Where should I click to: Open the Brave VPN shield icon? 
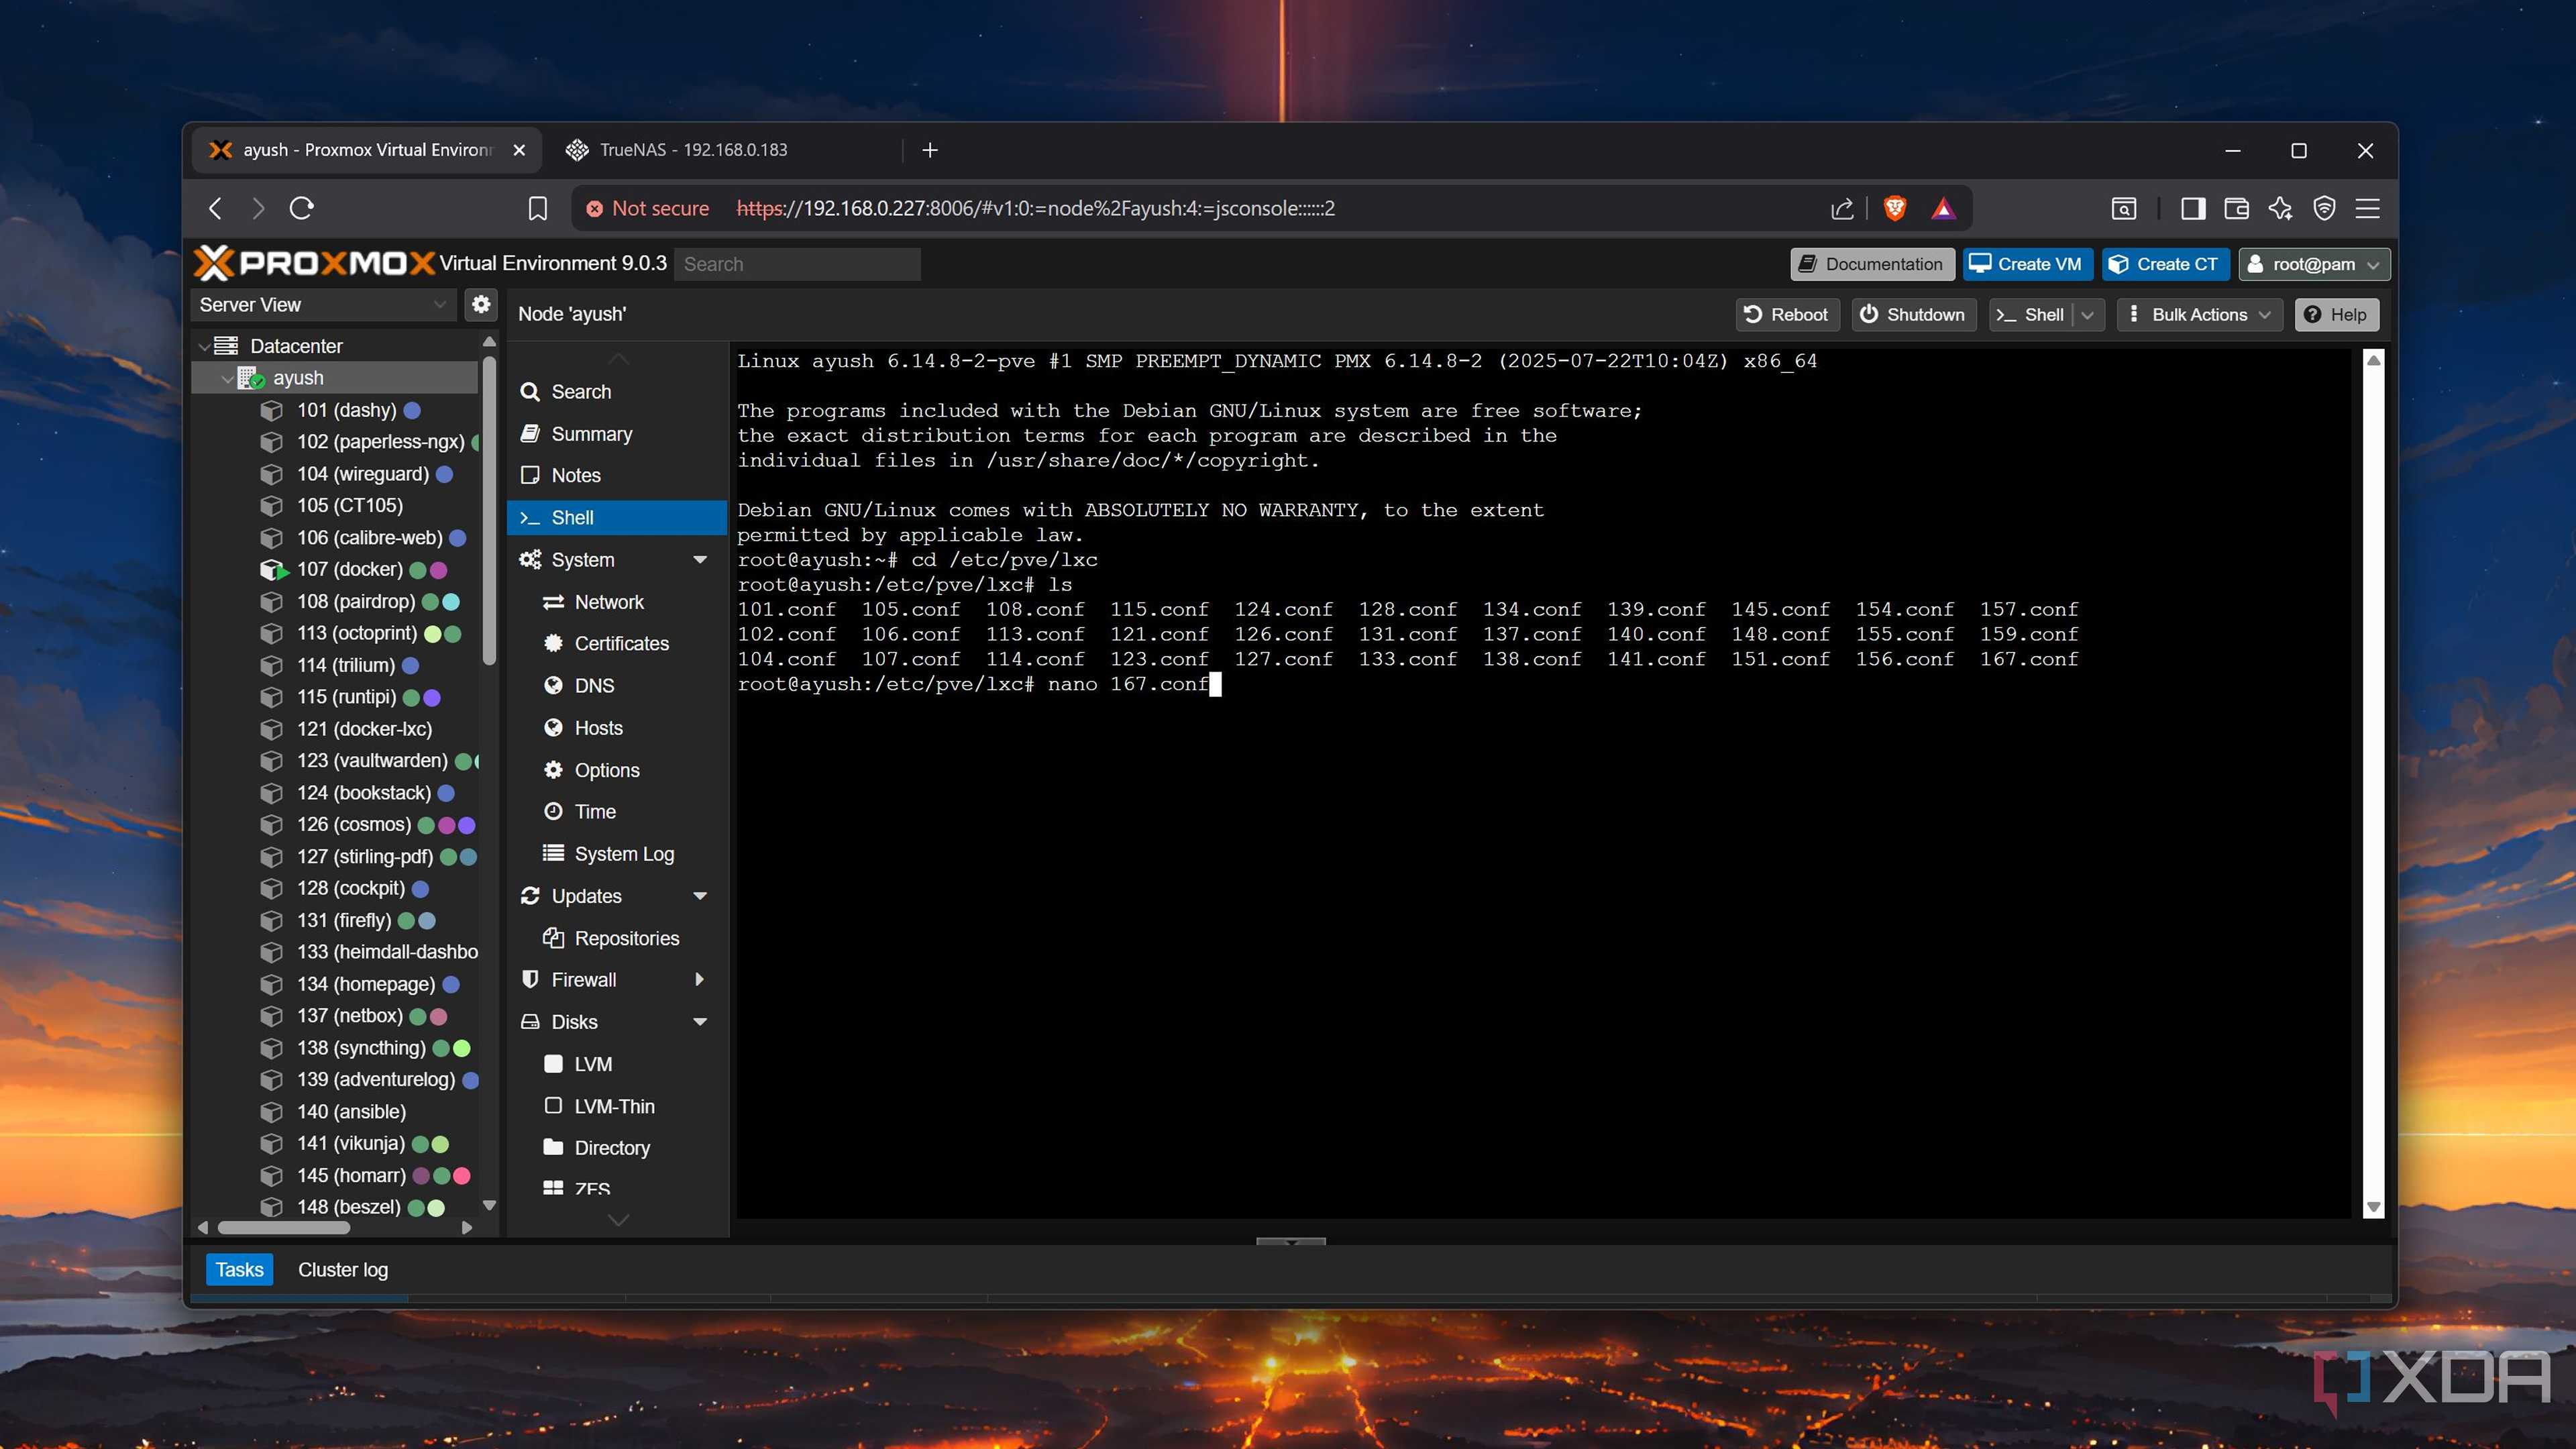click(2324, 208)
